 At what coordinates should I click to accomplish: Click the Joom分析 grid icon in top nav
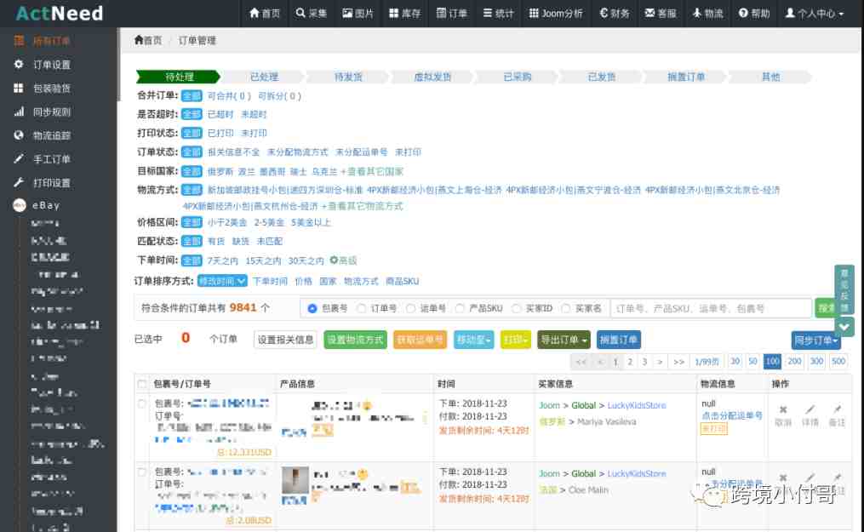pyautogui.click(x=534, y=13)
